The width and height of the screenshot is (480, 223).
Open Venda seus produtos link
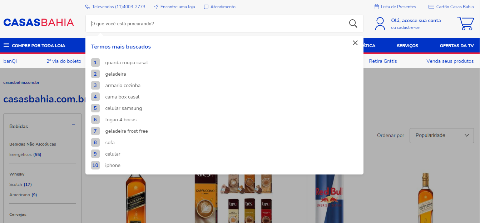(450, 61)
